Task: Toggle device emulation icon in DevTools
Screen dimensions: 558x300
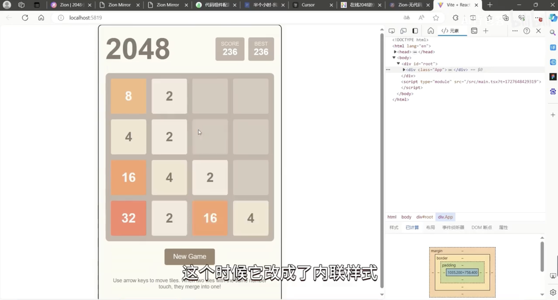Action: [403, 31]
